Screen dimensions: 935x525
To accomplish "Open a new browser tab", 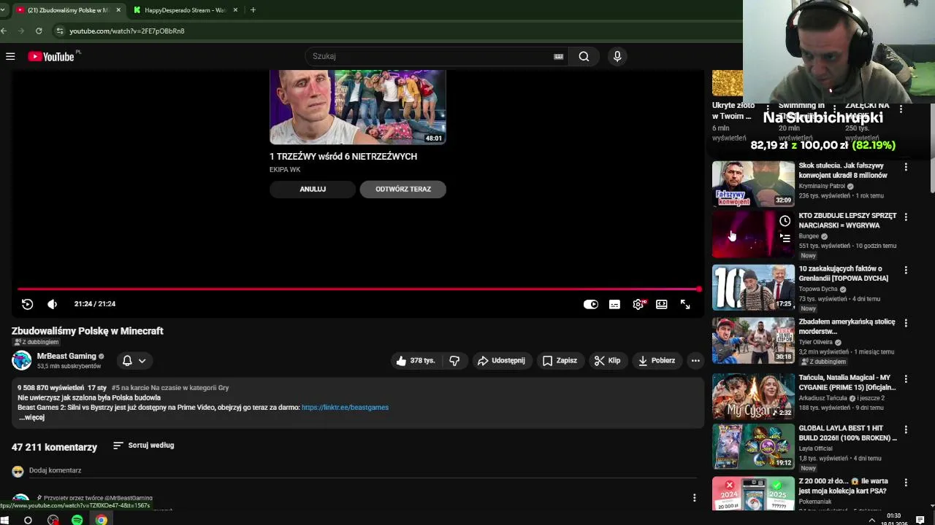I will (253, 10).
